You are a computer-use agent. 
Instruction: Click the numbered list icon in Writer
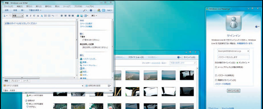[x=46, y=16]
